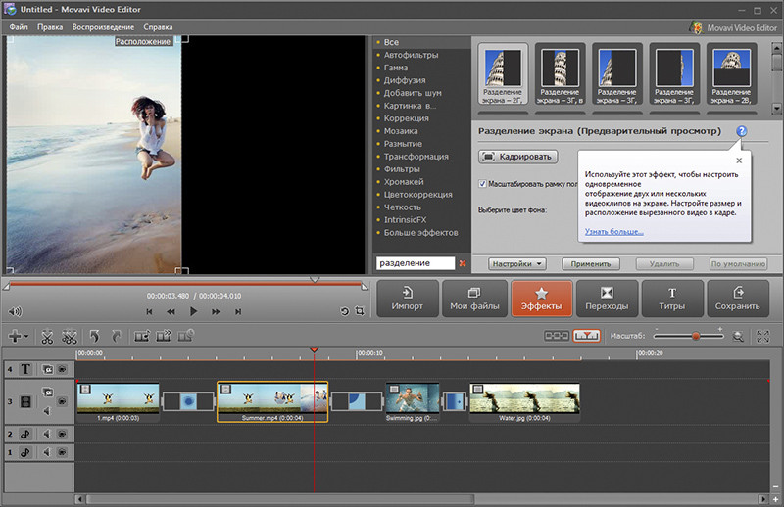Toggle visibility eye on audio track 2
This screenshot has height=507, width=784.
click(62, 434)
